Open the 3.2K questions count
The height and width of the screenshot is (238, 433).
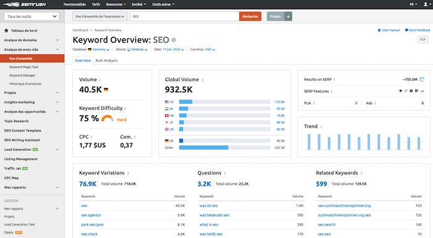point(204,184)
